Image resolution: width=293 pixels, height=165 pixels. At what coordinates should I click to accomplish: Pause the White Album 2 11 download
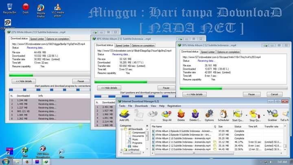click(166, 88)
